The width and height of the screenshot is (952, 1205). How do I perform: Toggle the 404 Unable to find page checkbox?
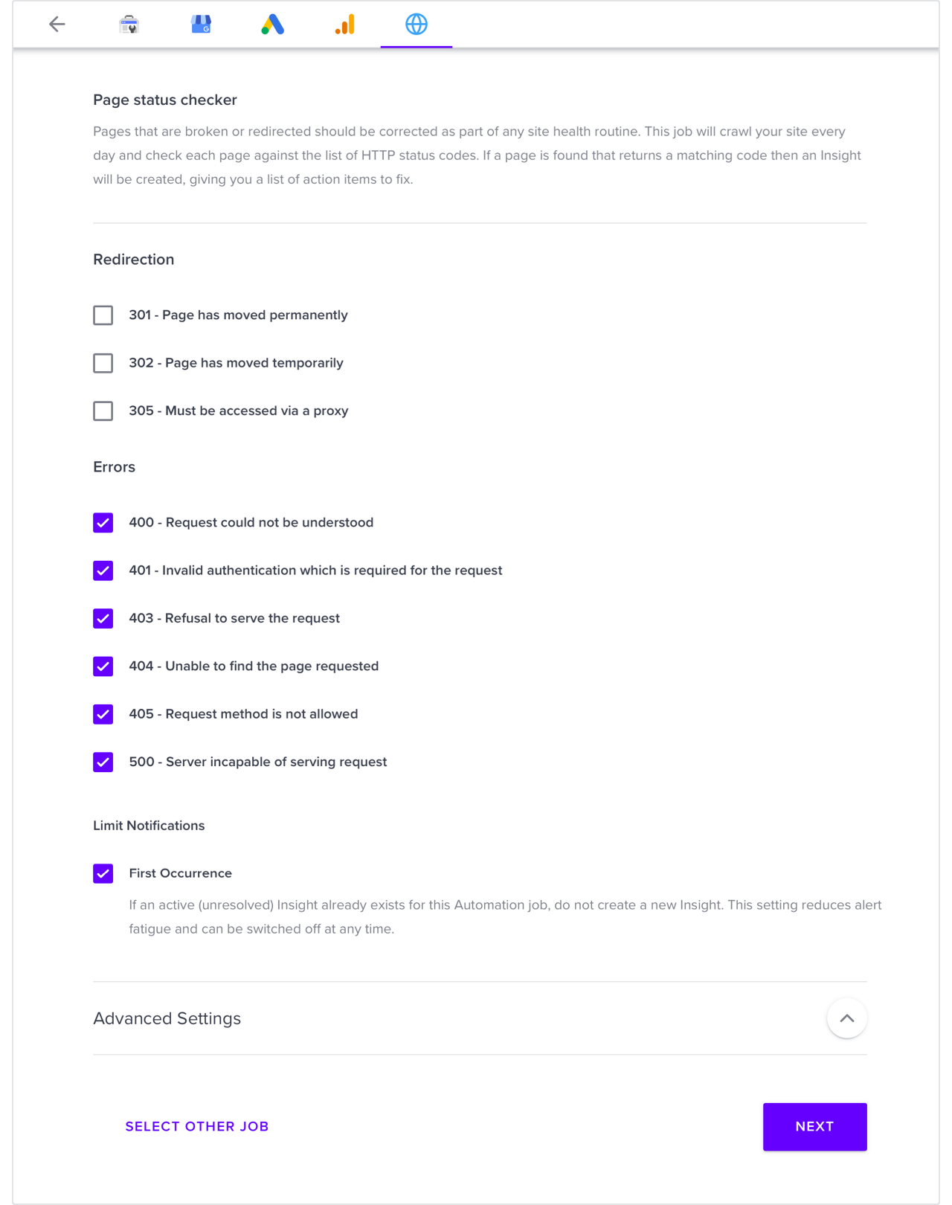point(103,666)
